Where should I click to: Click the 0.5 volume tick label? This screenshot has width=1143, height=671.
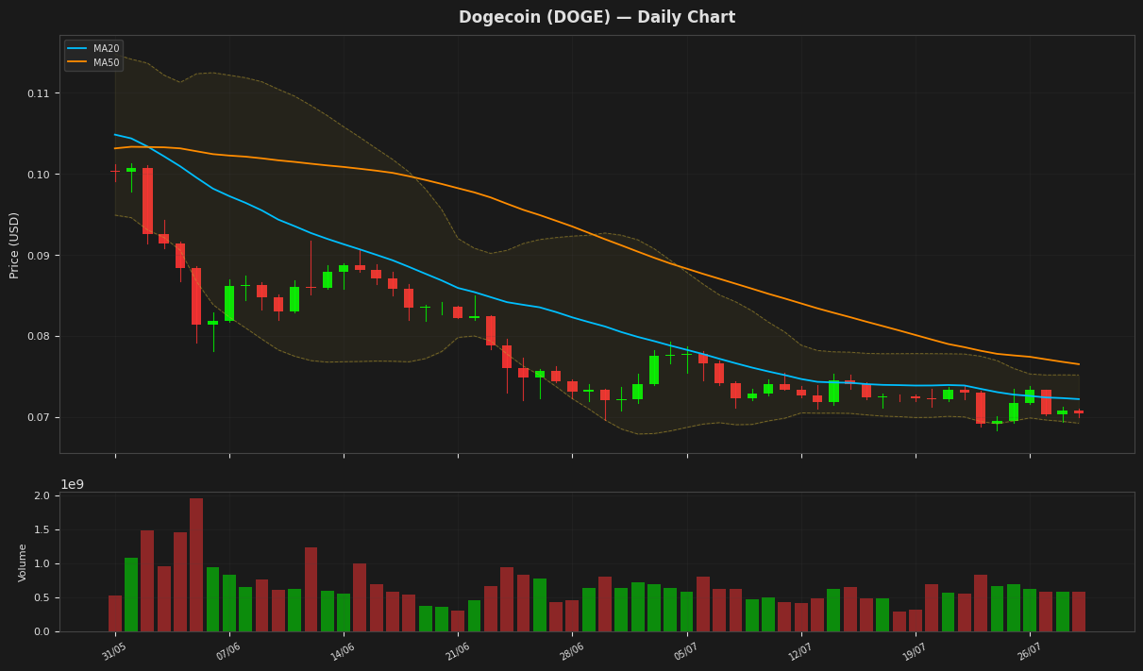[x=42, y=598]
